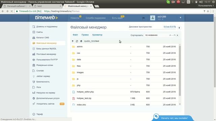The height and width of the screenshot is (121, 216).
Task: Open the system volume indicator
Action: (x=201, y=2)
